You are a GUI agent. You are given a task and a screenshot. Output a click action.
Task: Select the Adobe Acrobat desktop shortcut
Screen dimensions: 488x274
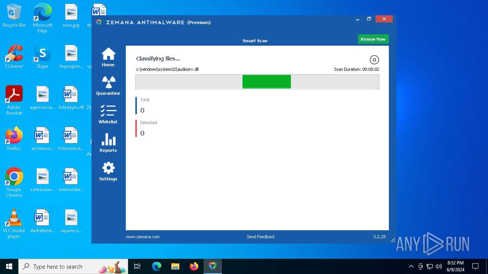(14, 100)
